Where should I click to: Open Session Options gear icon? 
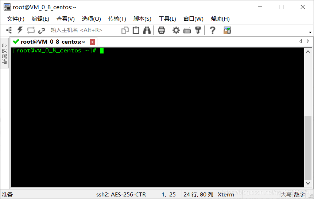tap(176, 30)
